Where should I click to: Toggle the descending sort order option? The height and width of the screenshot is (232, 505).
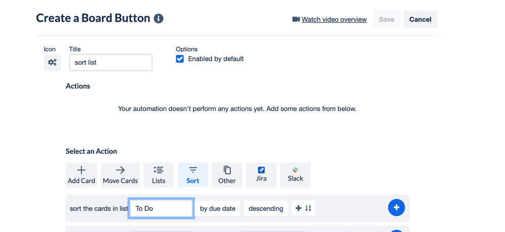(x=266, y=209)
